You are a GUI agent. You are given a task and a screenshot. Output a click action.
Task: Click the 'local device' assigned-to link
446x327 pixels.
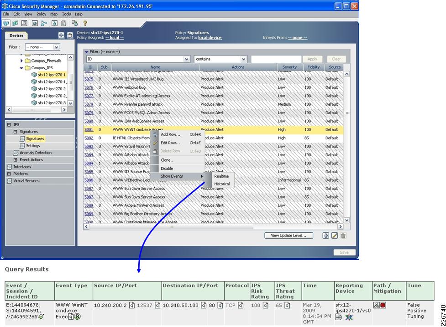point(210,38)
